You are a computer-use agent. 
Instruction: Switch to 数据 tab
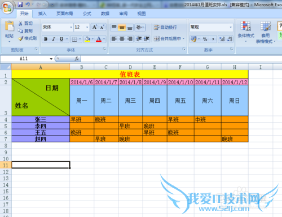coord(105,14)
